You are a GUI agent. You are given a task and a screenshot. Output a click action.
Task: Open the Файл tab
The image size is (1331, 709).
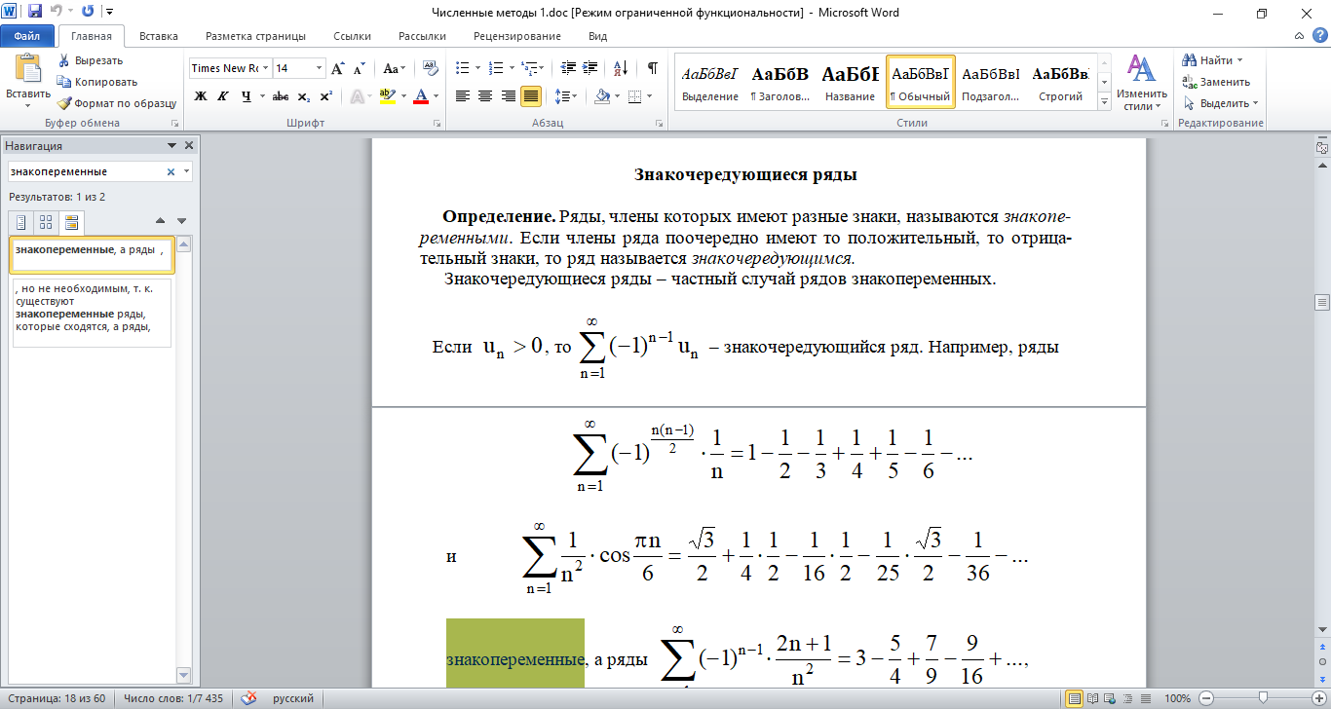pyautogui.click(x=27, y=36)
